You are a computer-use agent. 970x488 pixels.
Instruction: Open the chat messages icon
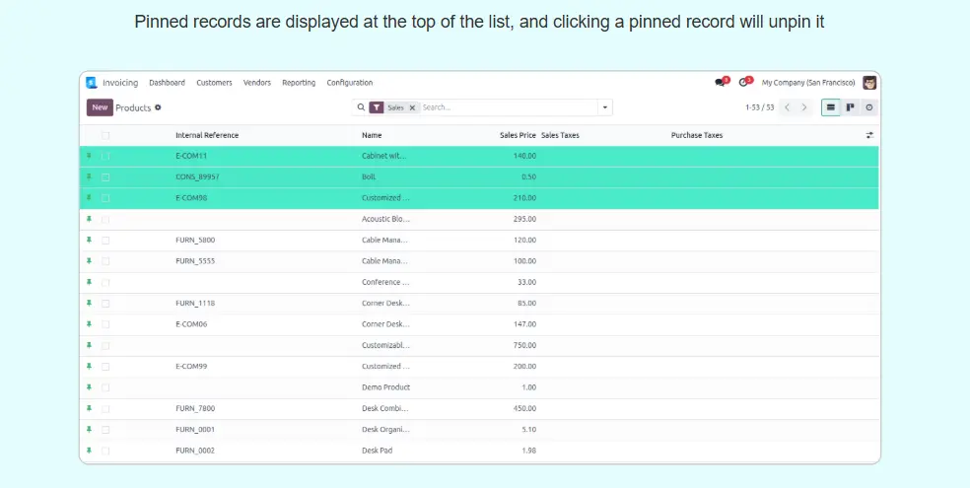721,83
